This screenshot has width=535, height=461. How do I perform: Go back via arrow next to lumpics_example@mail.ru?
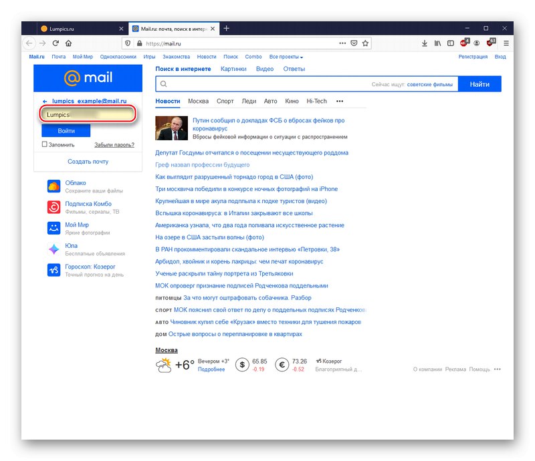tap(45, 102)
